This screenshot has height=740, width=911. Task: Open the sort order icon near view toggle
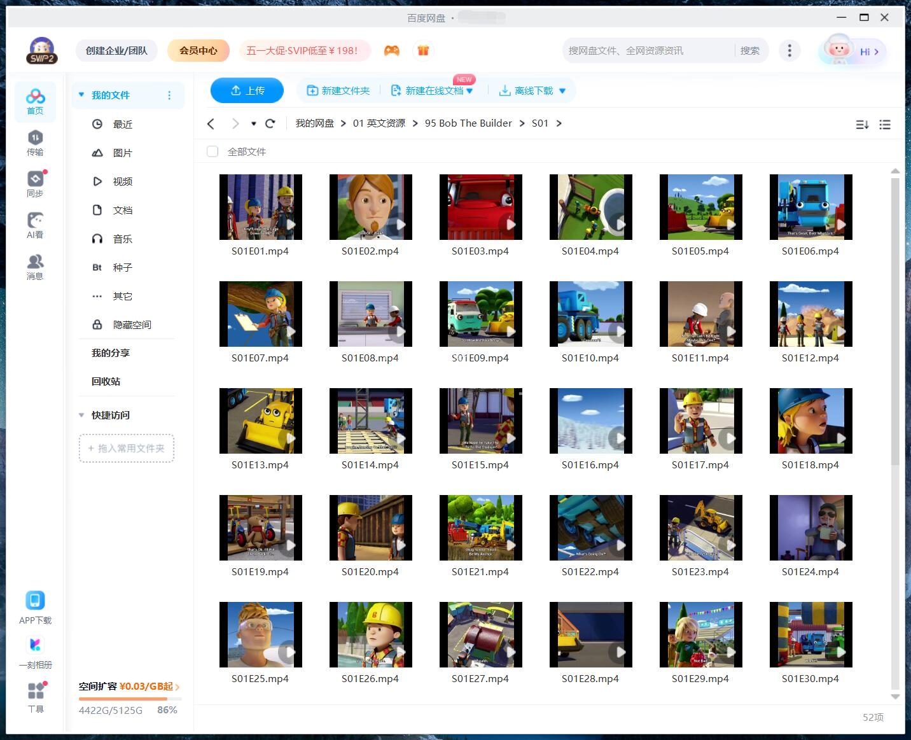coord(862,125)
